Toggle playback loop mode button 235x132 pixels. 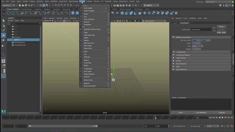coord(222,126)
